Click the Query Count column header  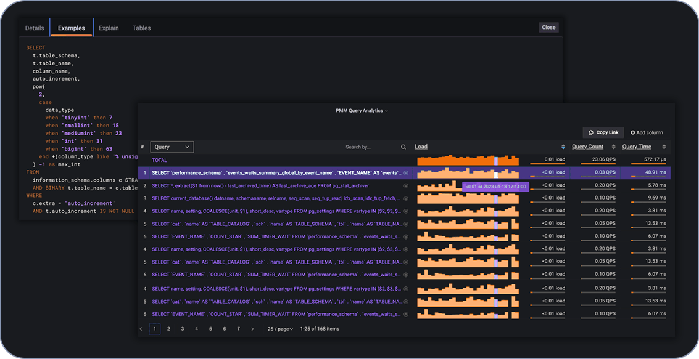pos(587,147)
